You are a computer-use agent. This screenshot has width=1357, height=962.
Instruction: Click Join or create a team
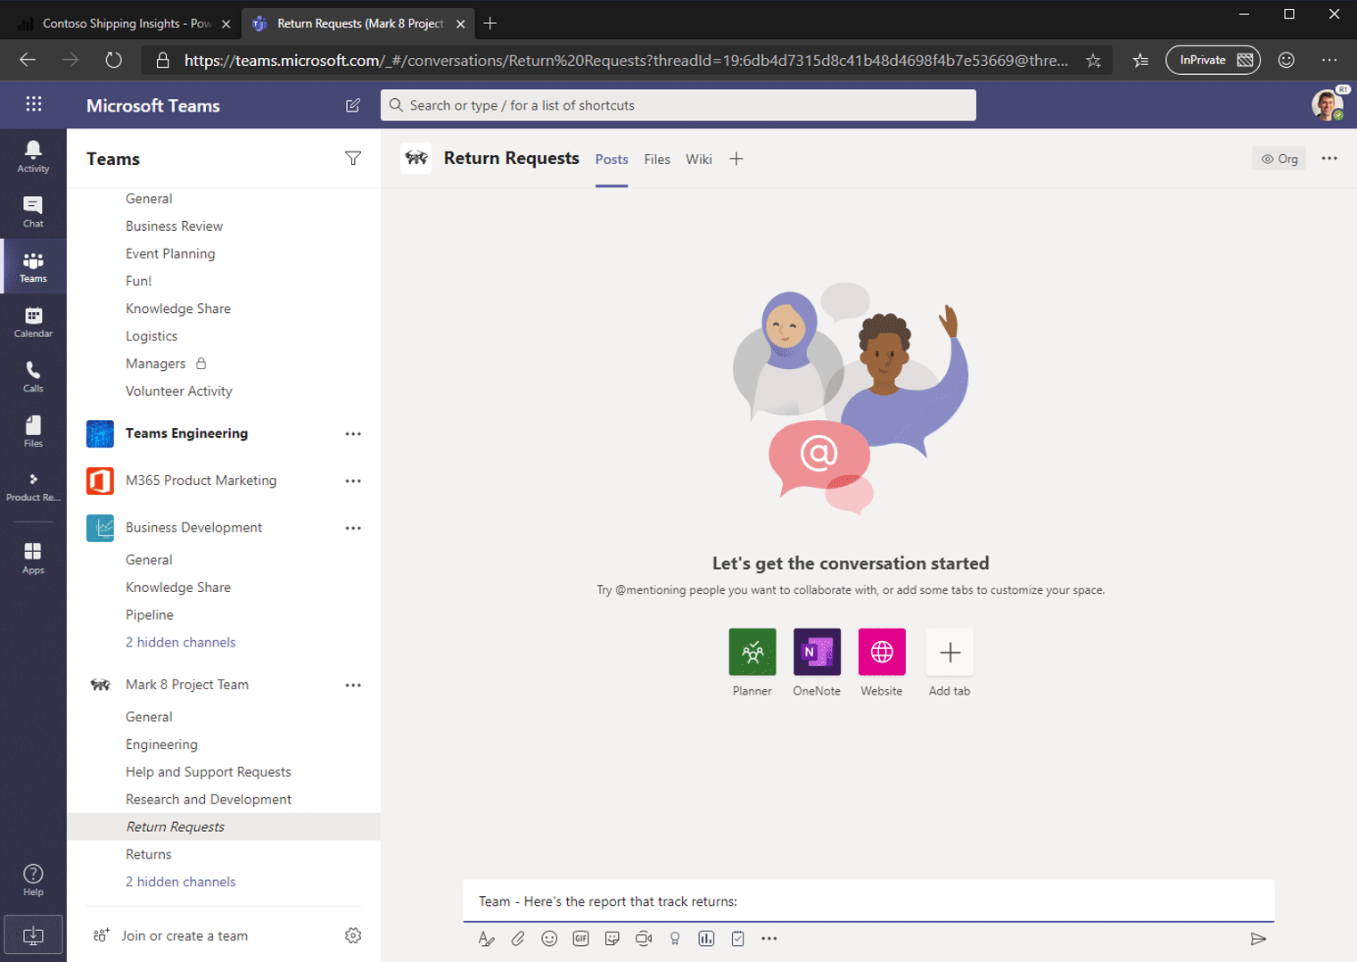point(185,936)
